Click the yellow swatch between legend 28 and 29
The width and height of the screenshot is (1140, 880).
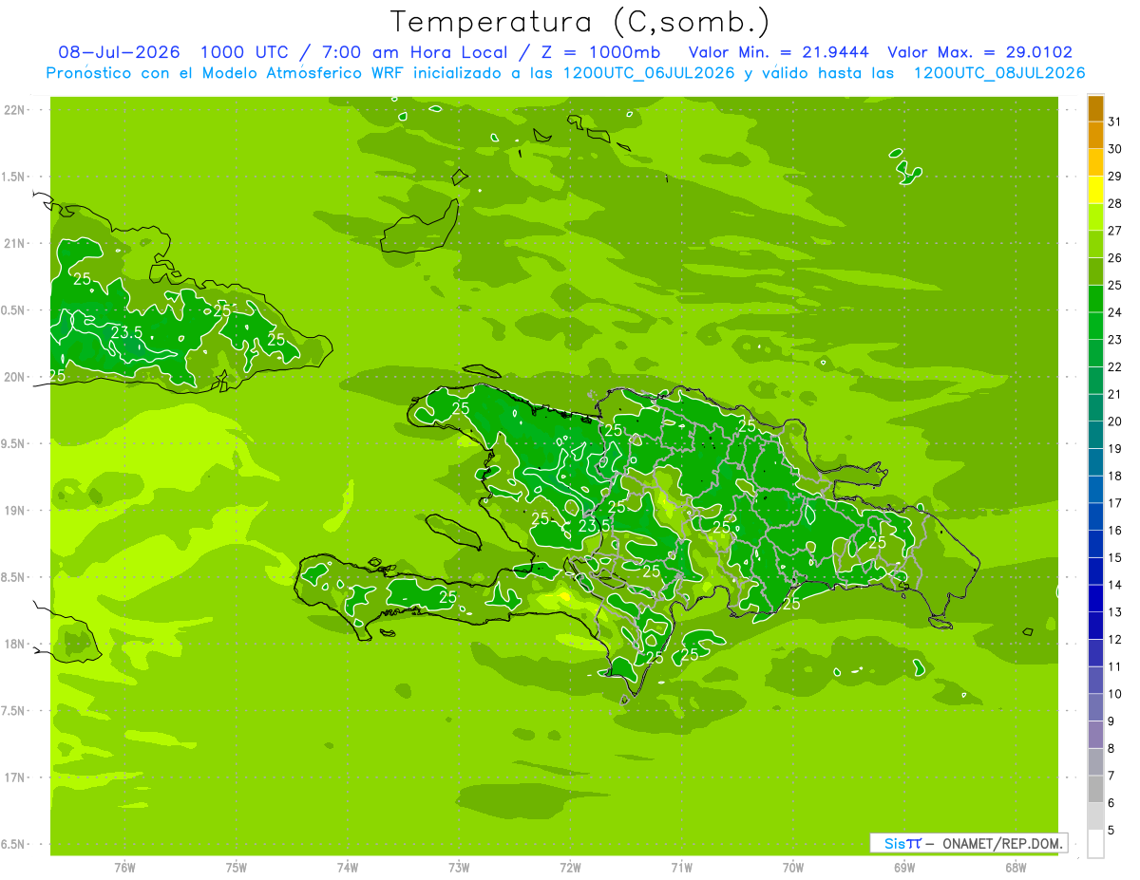click(1095, 190)
